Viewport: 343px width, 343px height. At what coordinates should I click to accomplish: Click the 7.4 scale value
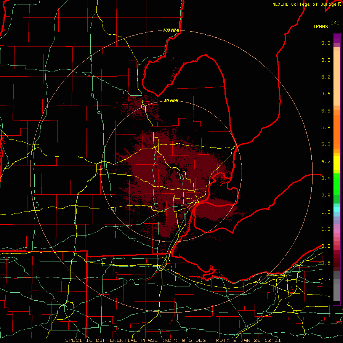click(326, 94)
